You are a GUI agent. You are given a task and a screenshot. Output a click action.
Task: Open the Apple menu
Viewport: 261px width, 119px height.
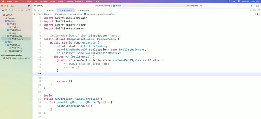pyautogui.click(x=3, y=1)
